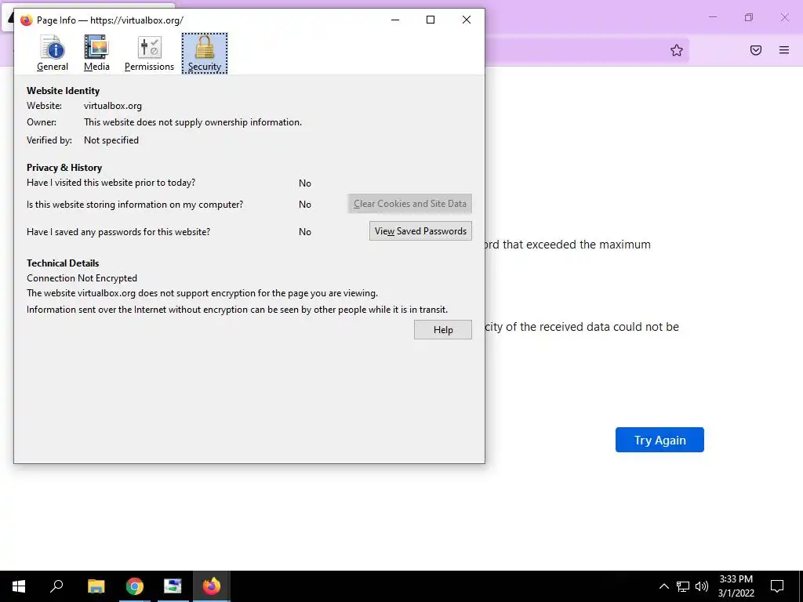Show hidden system tray icons
803x602 pixels.
coord(663,586)
